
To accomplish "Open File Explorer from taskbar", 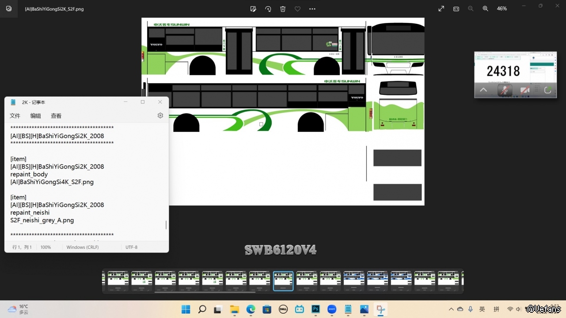I will click(x=234, y=309).
